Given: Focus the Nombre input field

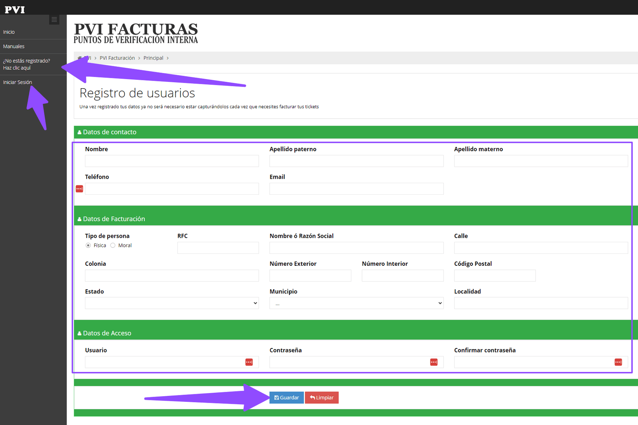Looking at the screenshot, I should click(172, 161).
